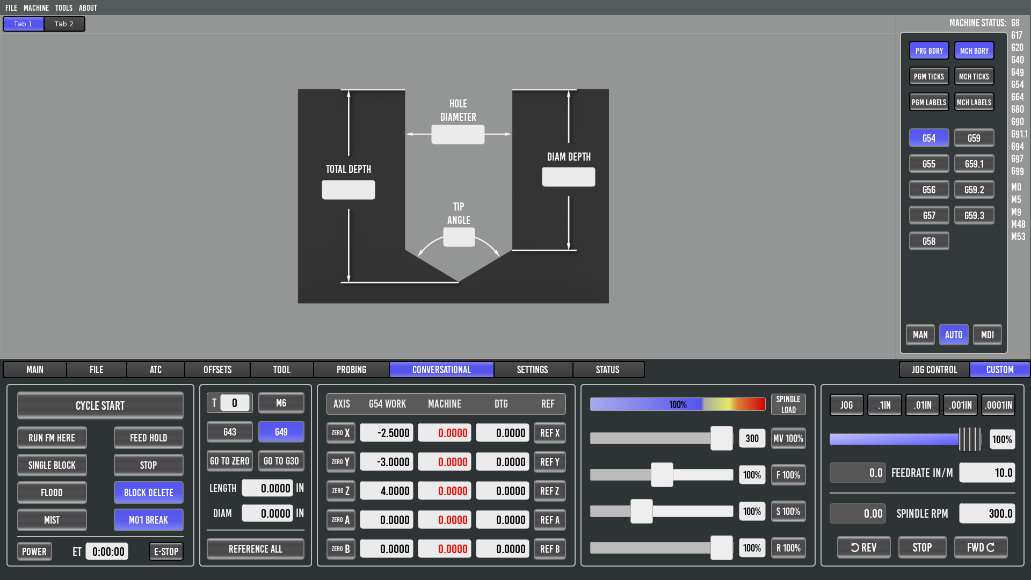Switch to MDI mode
1031x580 pixels.
pos(988,335)
